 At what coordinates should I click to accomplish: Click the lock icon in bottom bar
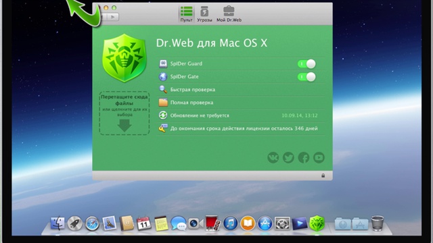pyautogui.click(x=323, y=175)
